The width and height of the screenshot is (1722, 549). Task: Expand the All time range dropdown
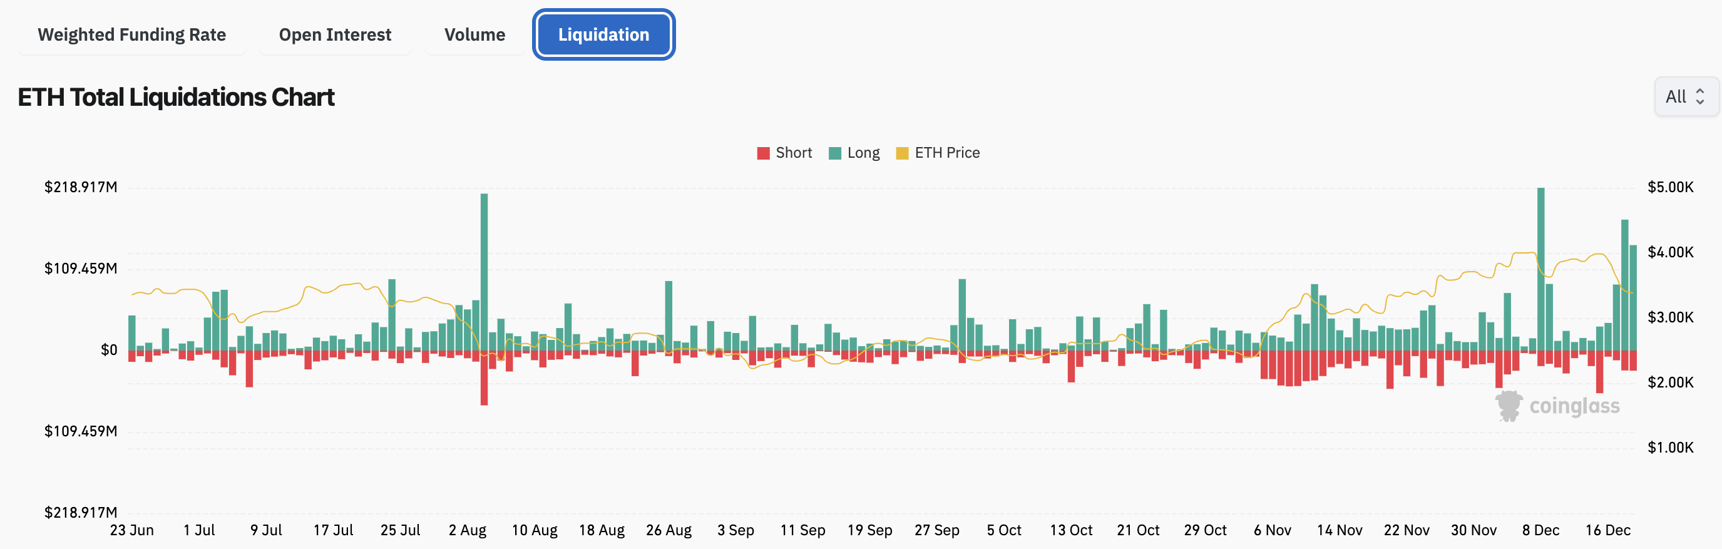pos(1684,97)
